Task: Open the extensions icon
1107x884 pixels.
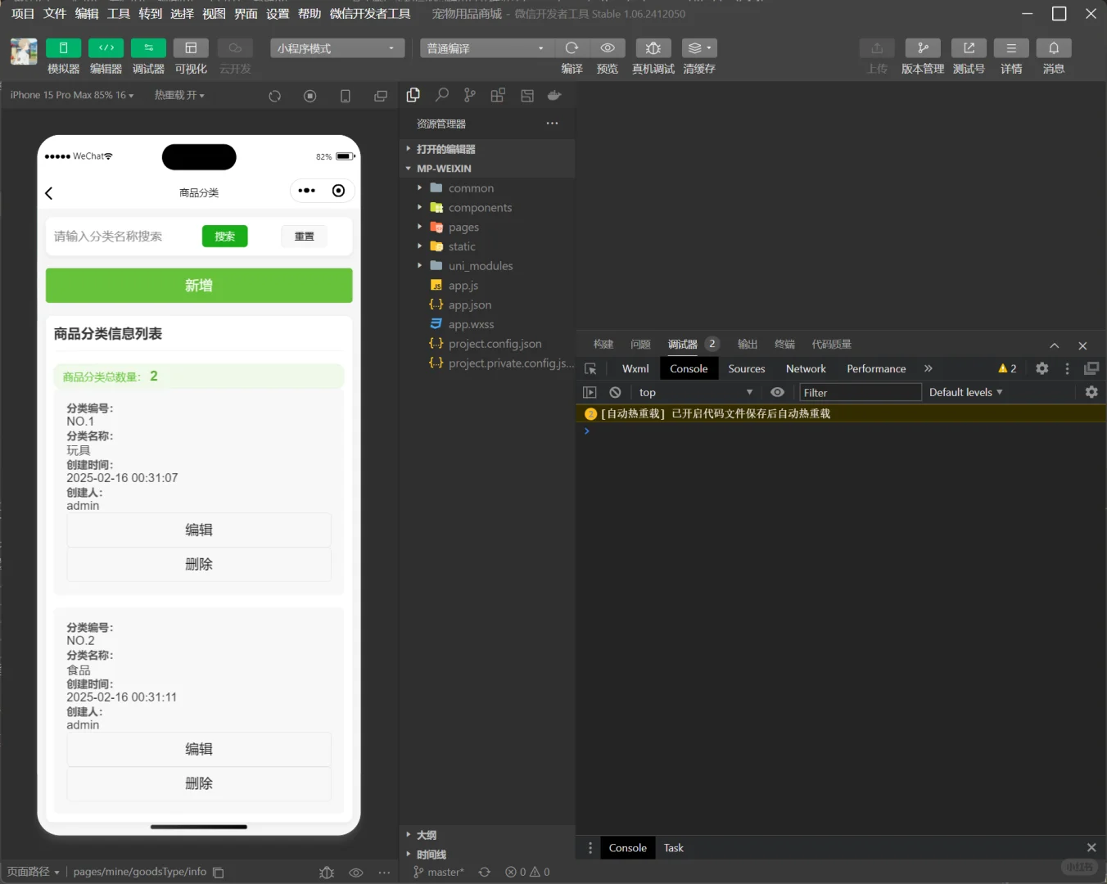Action: pyautogui.click(x=498, y=95)
